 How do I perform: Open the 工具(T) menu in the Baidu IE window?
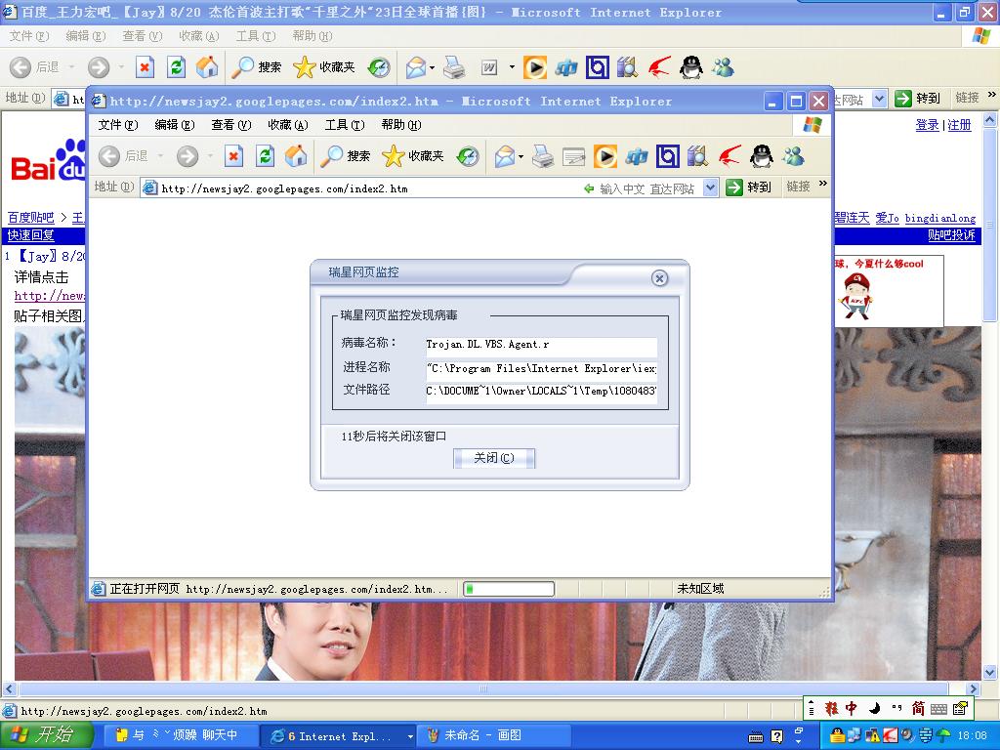click(256, 36)
